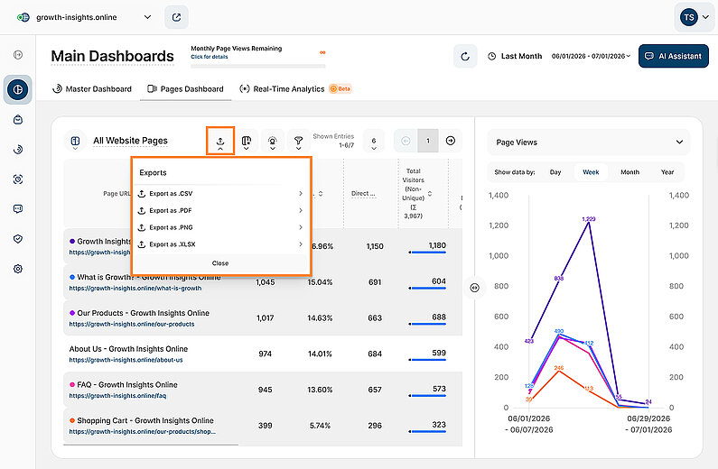
Task: Open the circular target sidebar icon
Action: [18, 150]
